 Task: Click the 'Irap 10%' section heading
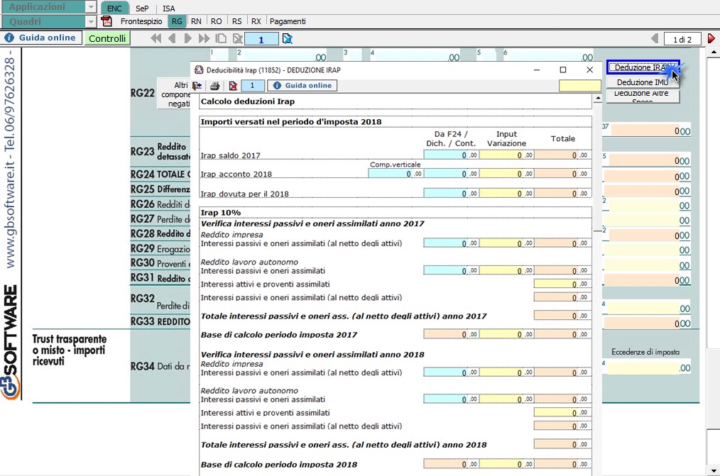click(x=220, y=212)
